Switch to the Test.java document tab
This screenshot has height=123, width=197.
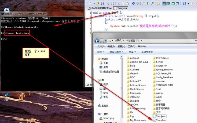click(x=121, y=9)
